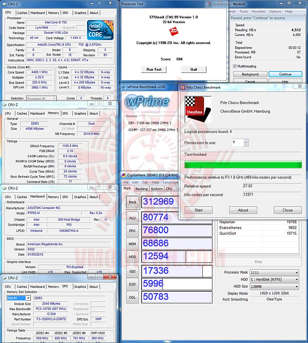Open the Edit menu in CrystalMark
Screen dimensions: 308x343
pos(135,182)
